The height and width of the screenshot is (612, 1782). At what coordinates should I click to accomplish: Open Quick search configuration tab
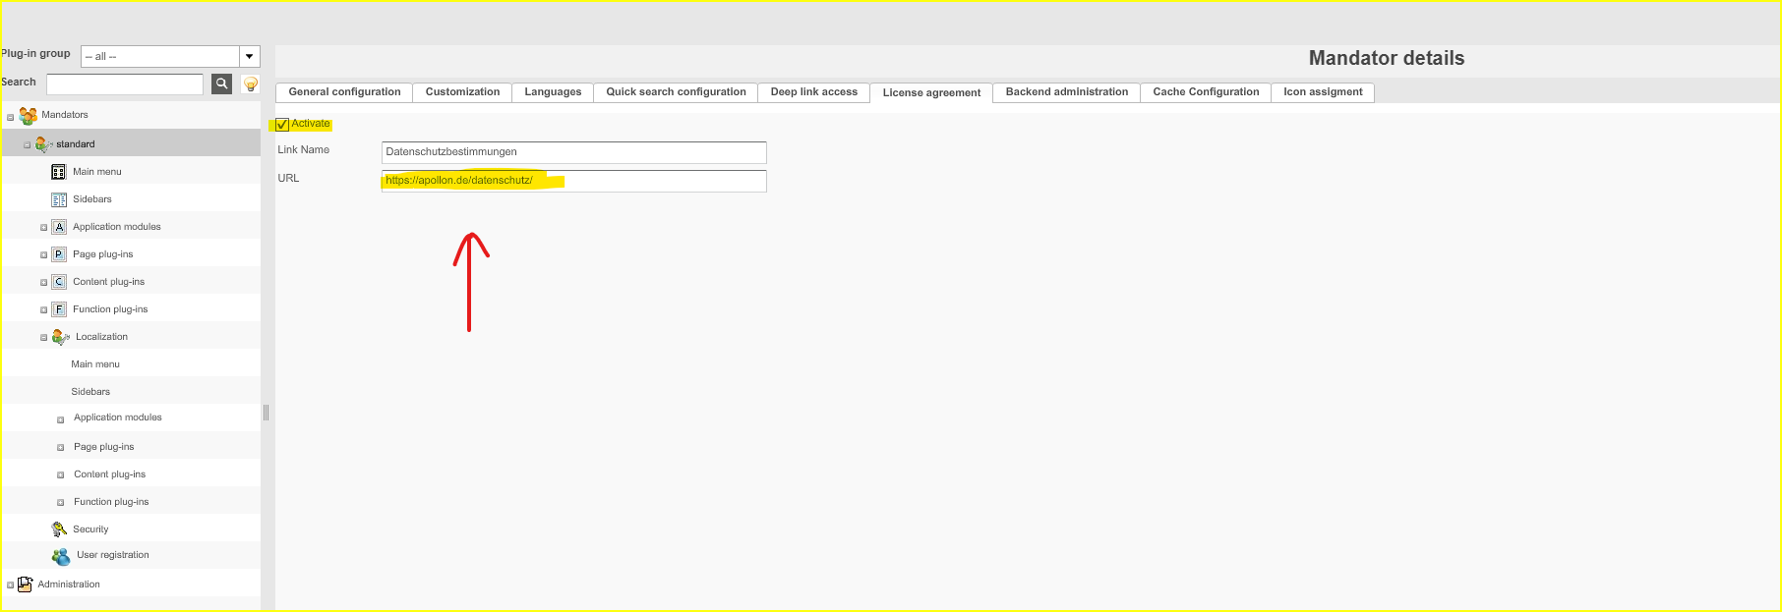point(676,92)
